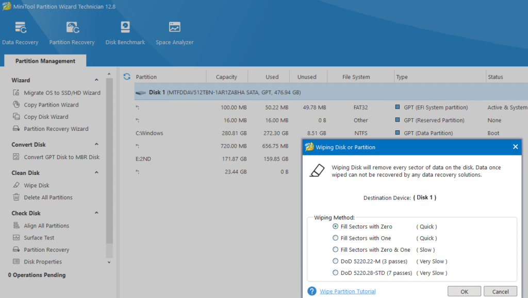The image size is (528, 298).
Task: Sort by the File System column header
Action: (x=356, y=77)
